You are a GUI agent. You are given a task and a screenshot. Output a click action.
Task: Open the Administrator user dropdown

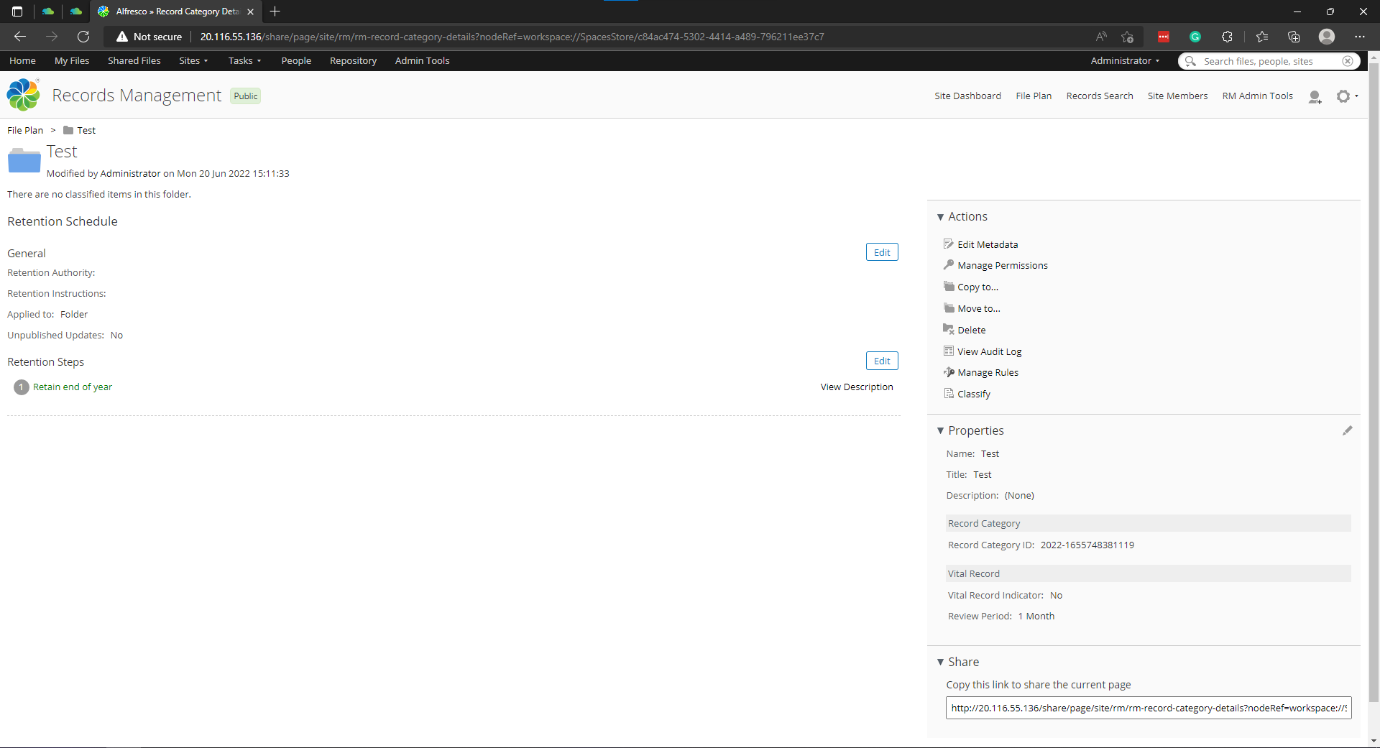pos(1125,60)
